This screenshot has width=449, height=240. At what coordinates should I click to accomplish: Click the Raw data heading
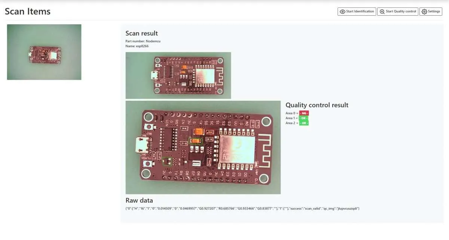click(x=139, y=200)
